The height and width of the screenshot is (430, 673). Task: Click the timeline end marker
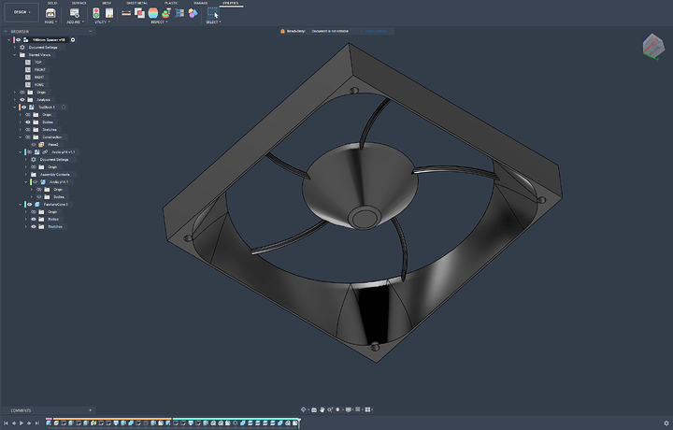click(x=299, y=423)
